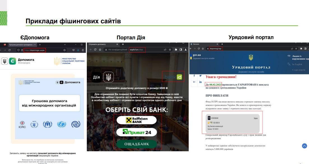Open a new tab in the Firefox window
This screenshot has width=309, height=164.
coord(40,45)
